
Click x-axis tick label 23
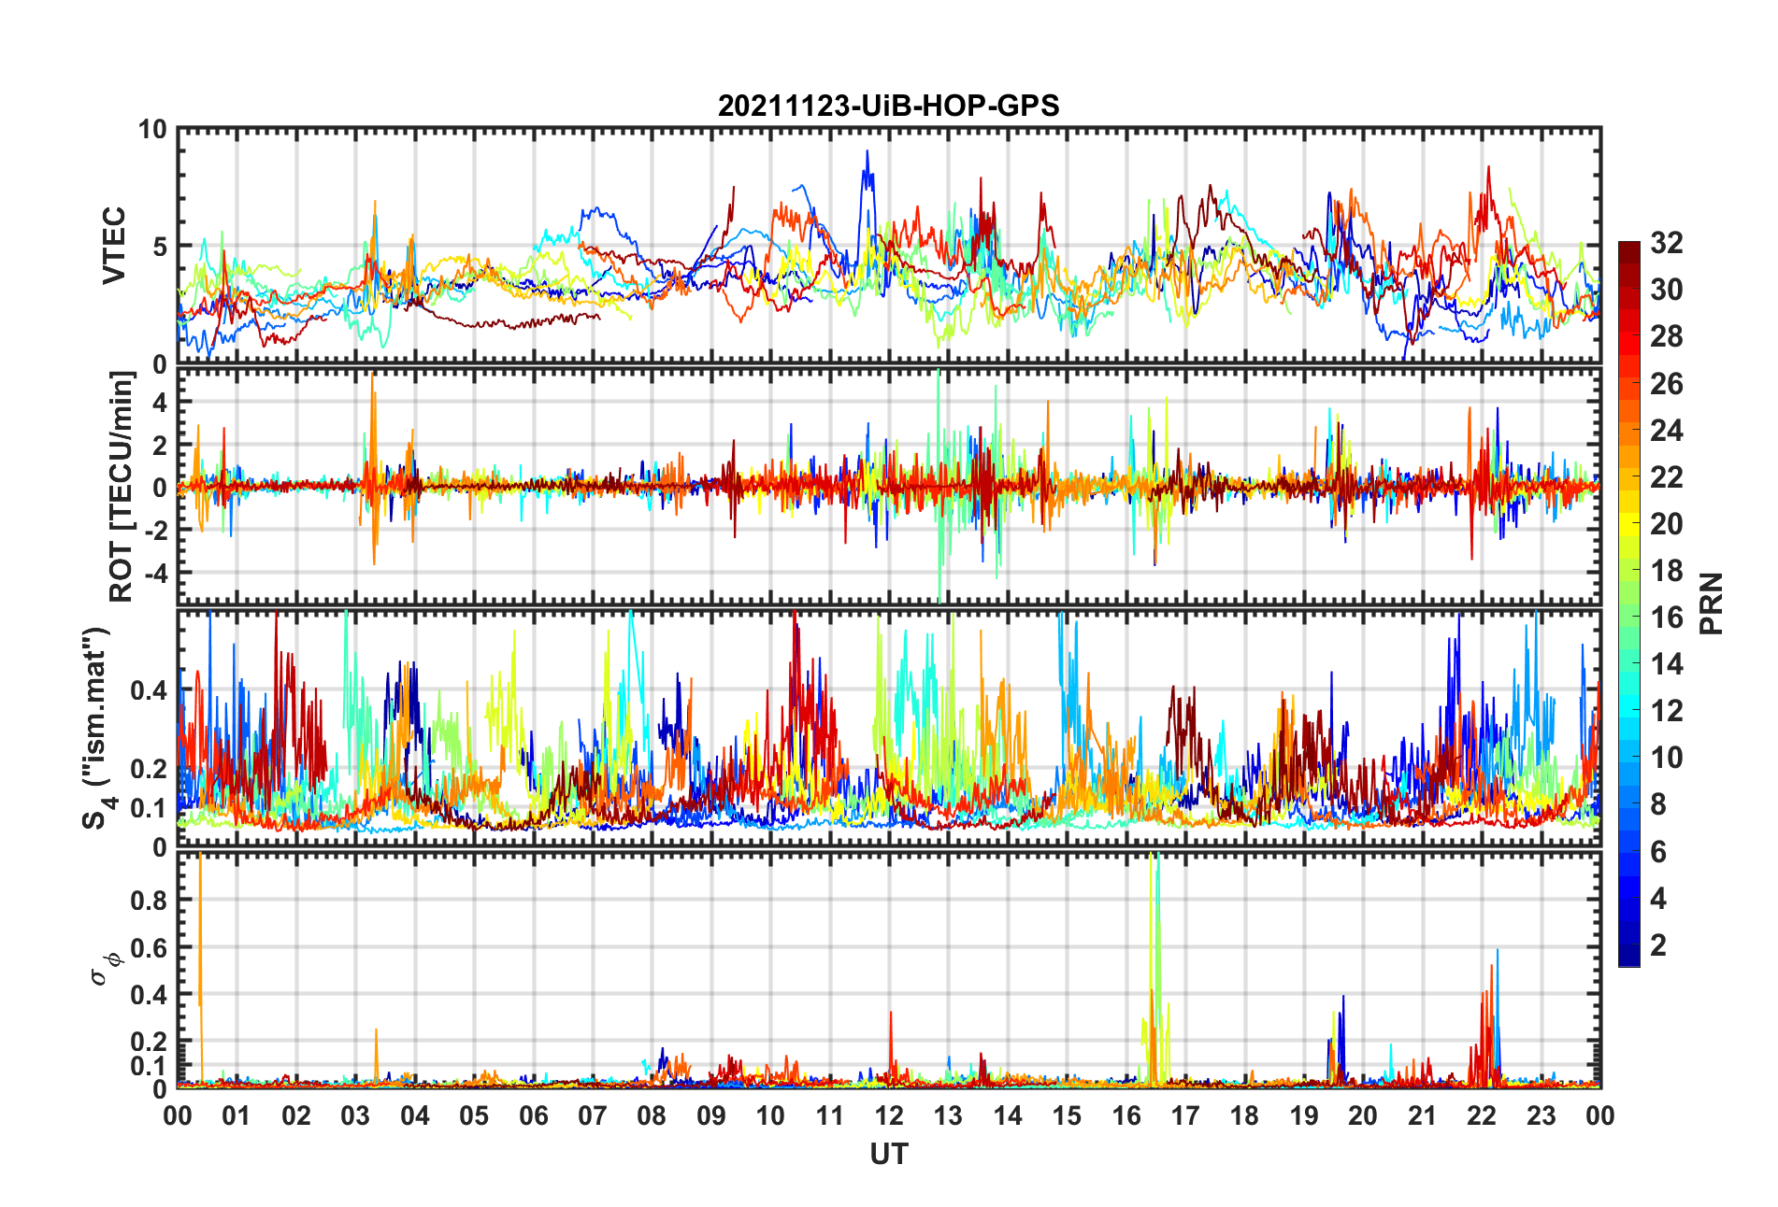point(1541,1115)
